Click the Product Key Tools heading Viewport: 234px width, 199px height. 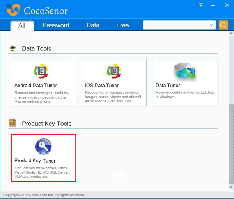click(47, 124)
